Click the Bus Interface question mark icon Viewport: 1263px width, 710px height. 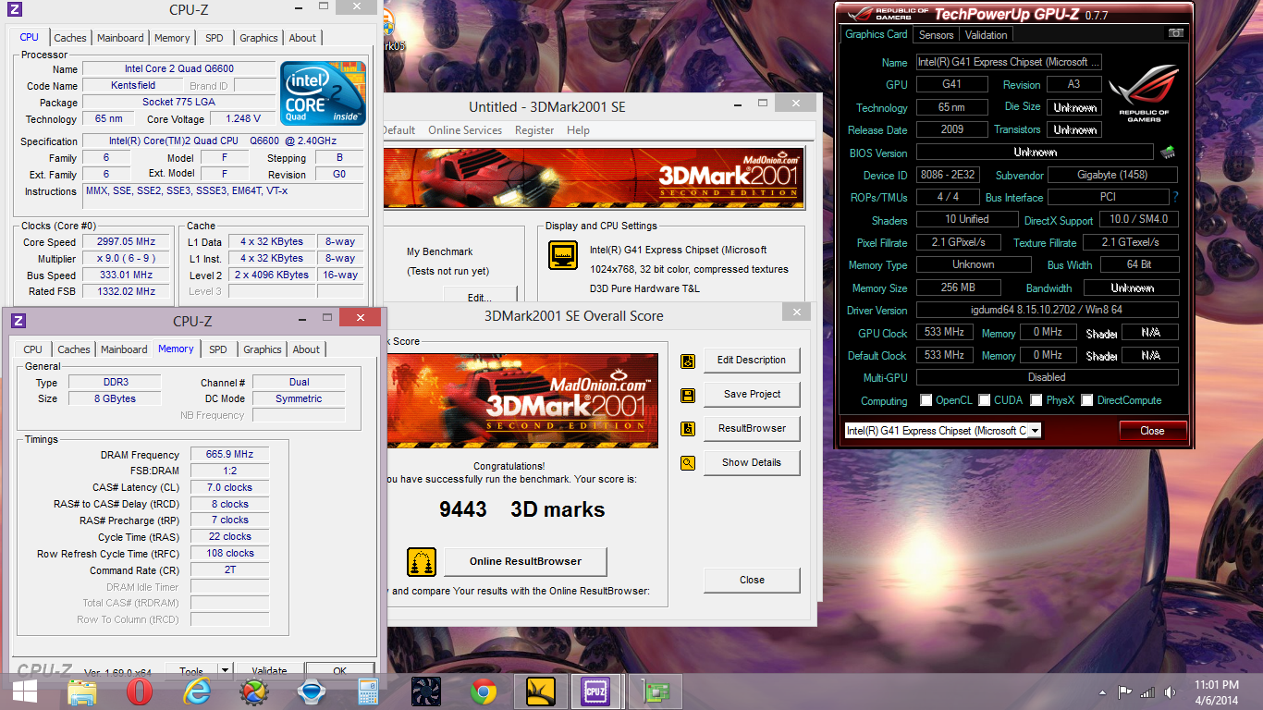tap(1175, 197)
